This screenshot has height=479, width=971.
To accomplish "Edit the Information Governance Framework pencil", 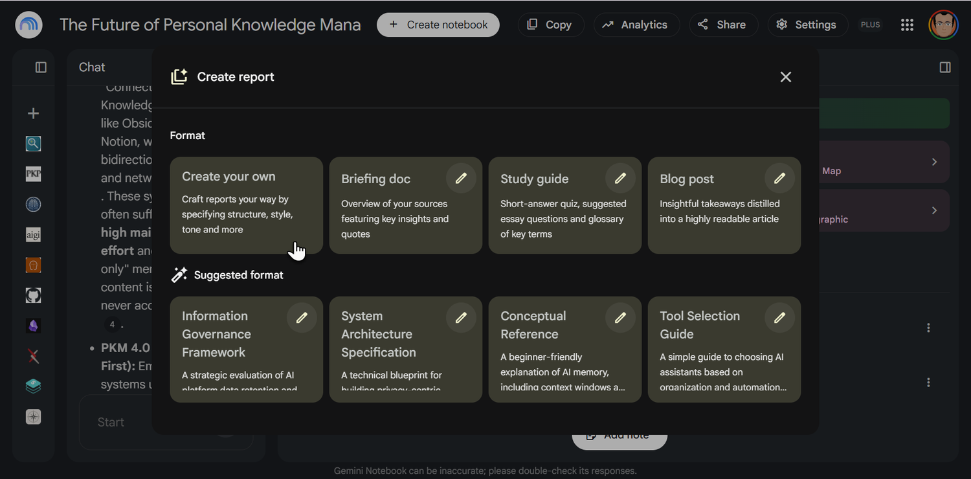I will [302, 318].
